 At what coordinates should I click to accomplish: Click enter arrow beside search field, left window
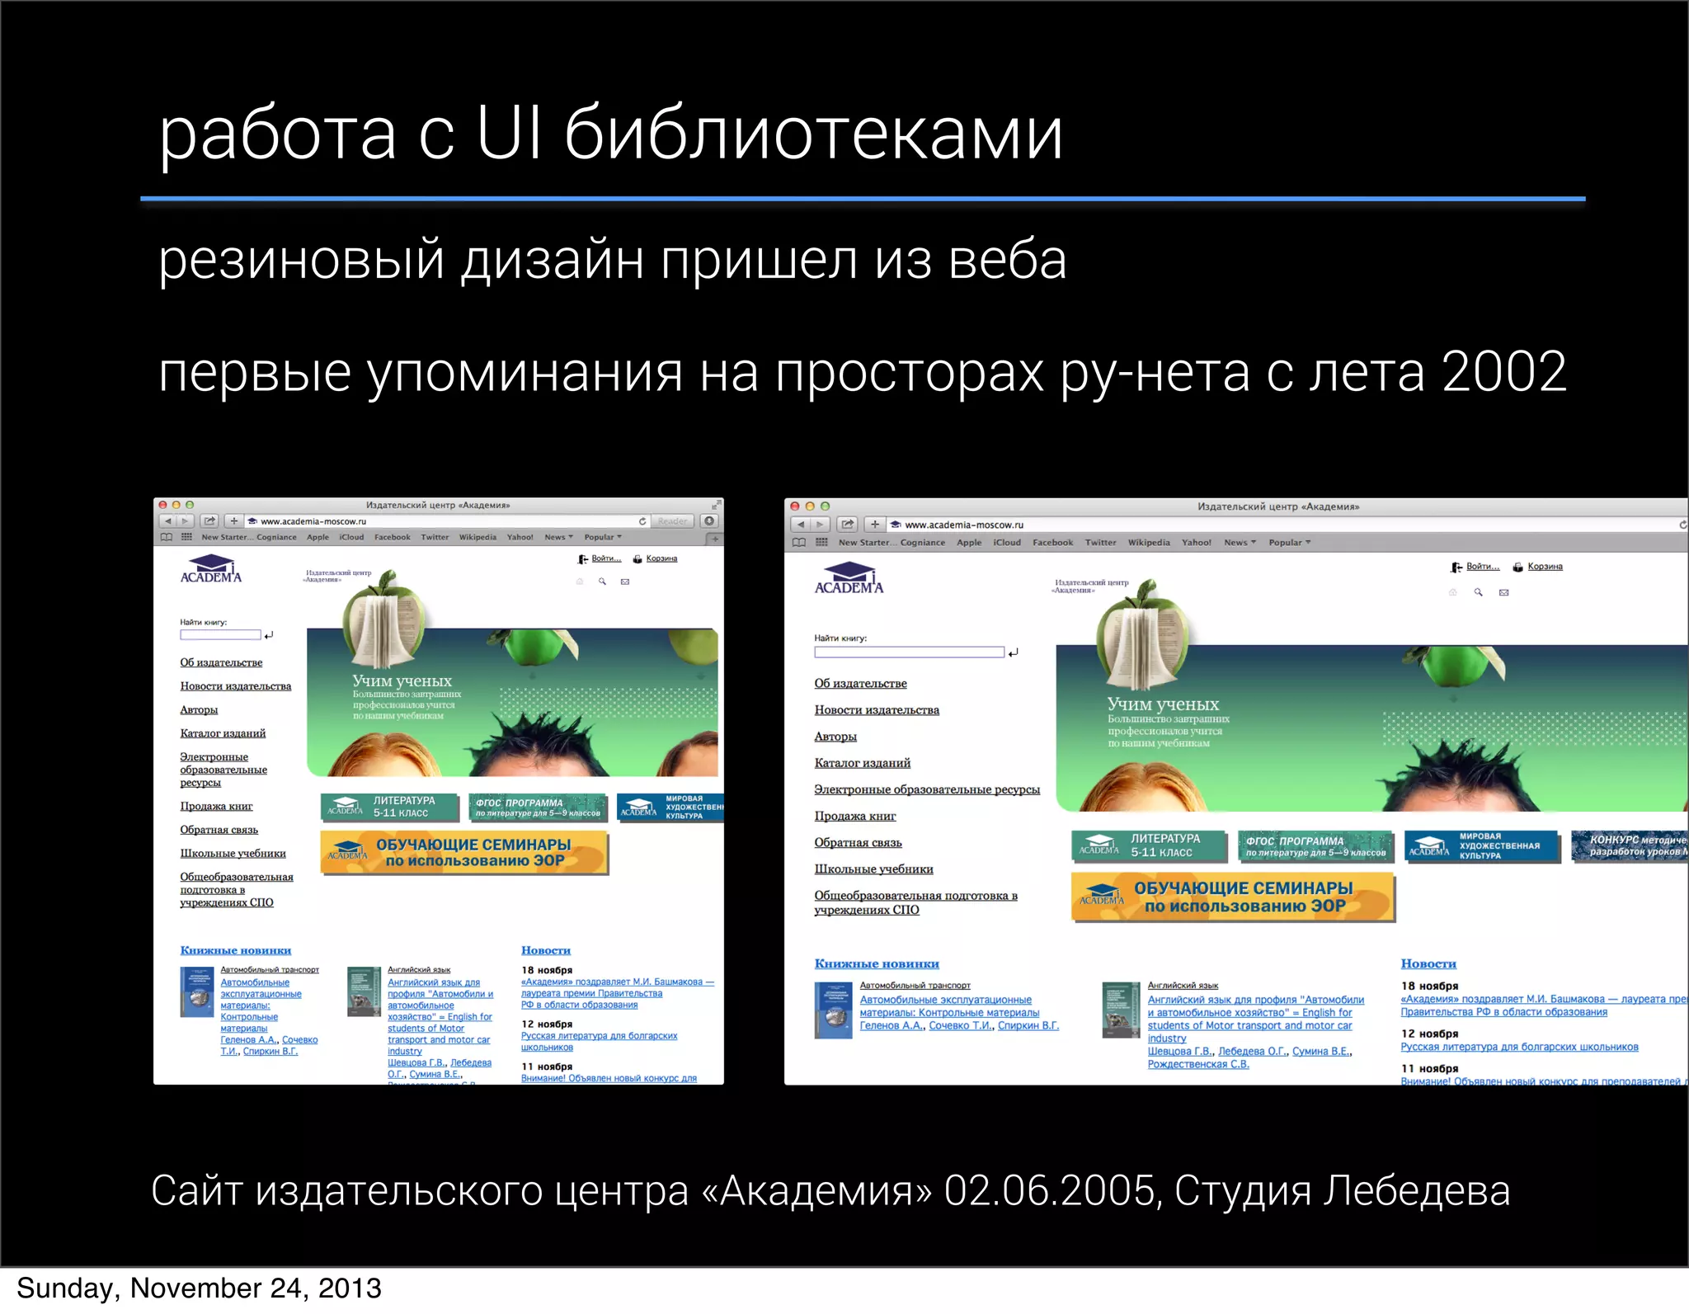(x=269, y=635)
